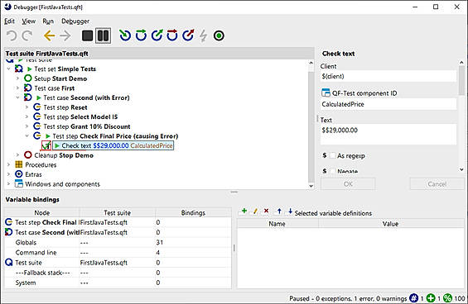This screenshot has height=304, width=468.
Task: Toggle the Negate checkbox
Action: point(332,171)
